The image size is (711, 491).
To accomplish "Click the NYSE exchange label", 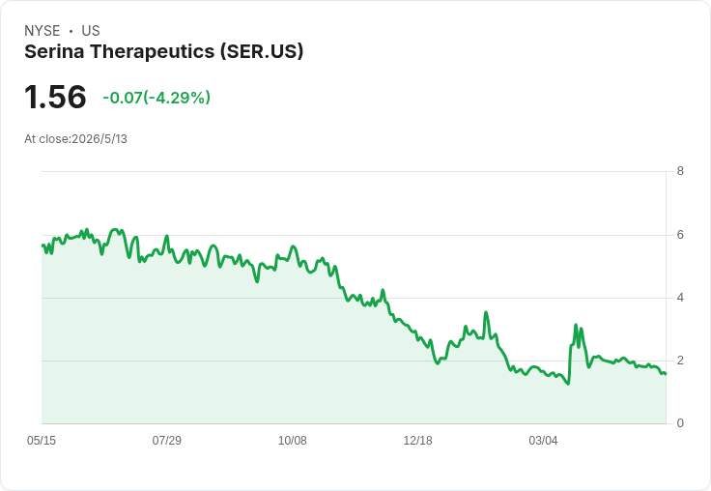I will [43, 31].
